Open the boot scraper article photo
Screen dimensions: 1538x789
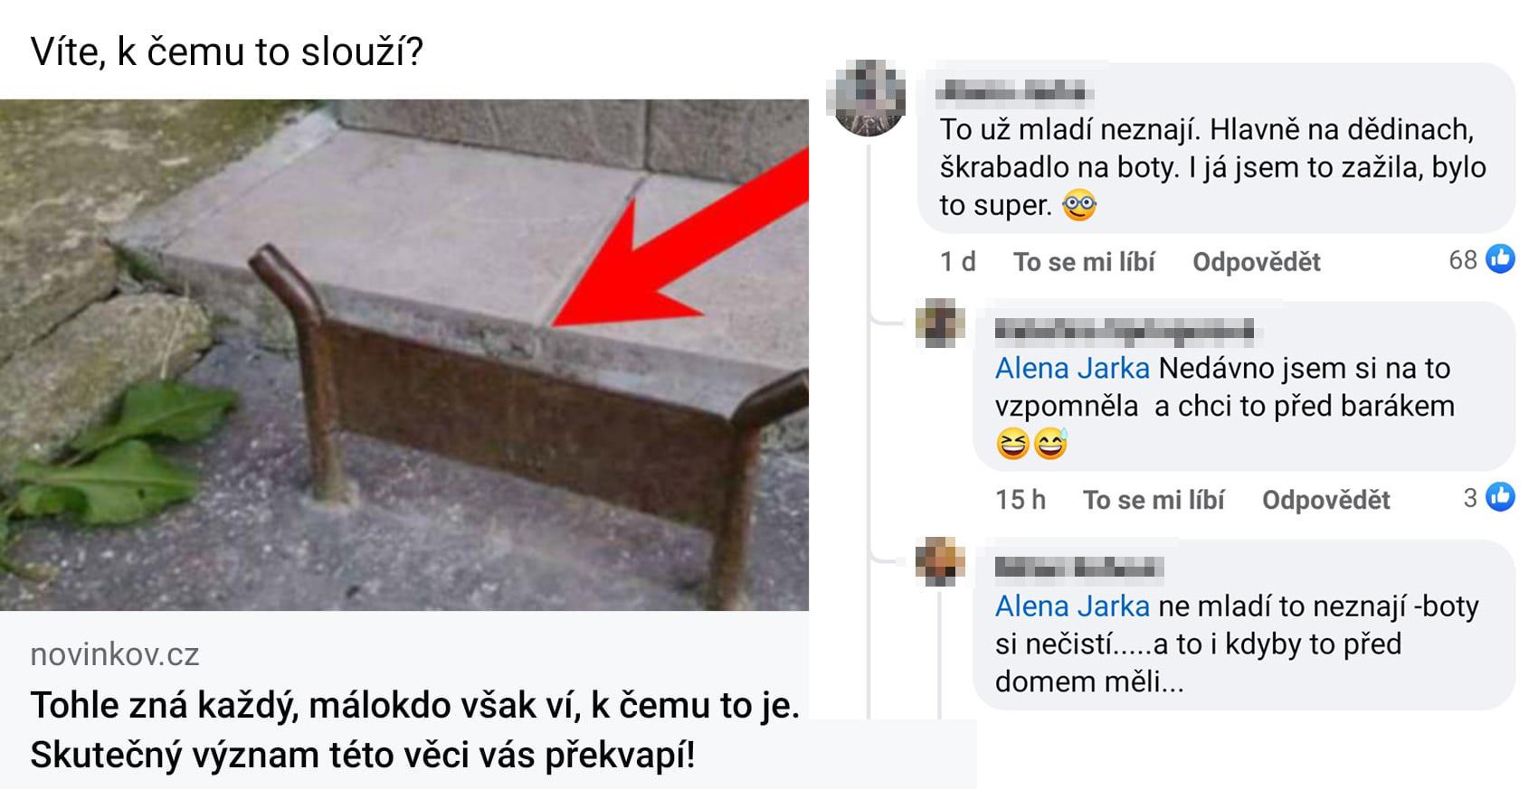[x=404, y=355]
